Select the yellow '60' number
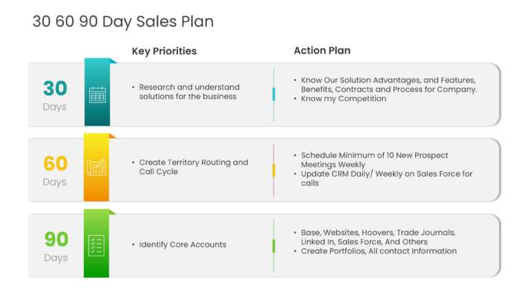This screenshot has width=528, height=297. point(56,164)
